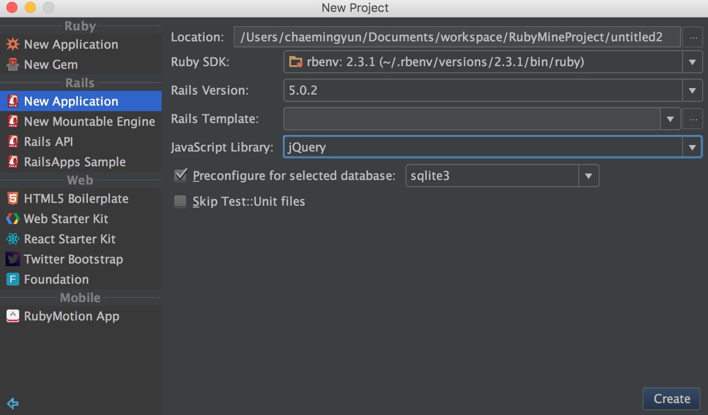This screenshot has height=415, width=708.
Task: Click the Create button
Action: pos(672,398)
